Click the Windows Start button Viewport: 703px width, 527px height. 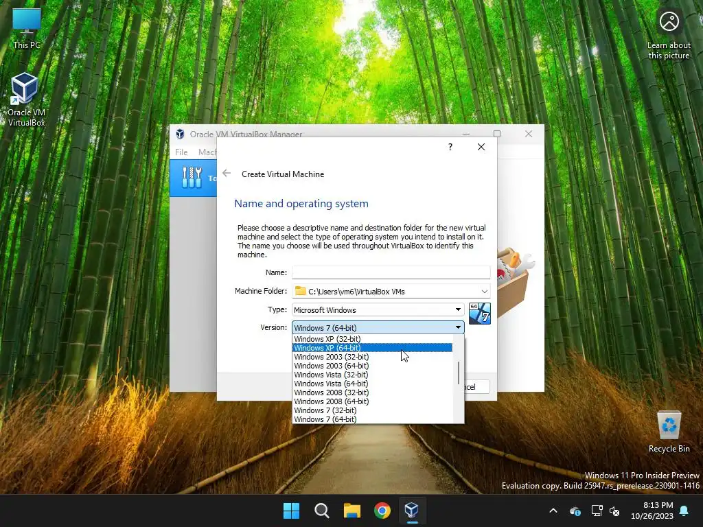coord(291,511)
